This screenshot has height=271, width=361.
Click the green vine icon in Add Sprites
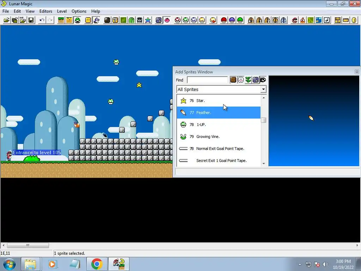[x=248, y=80]
